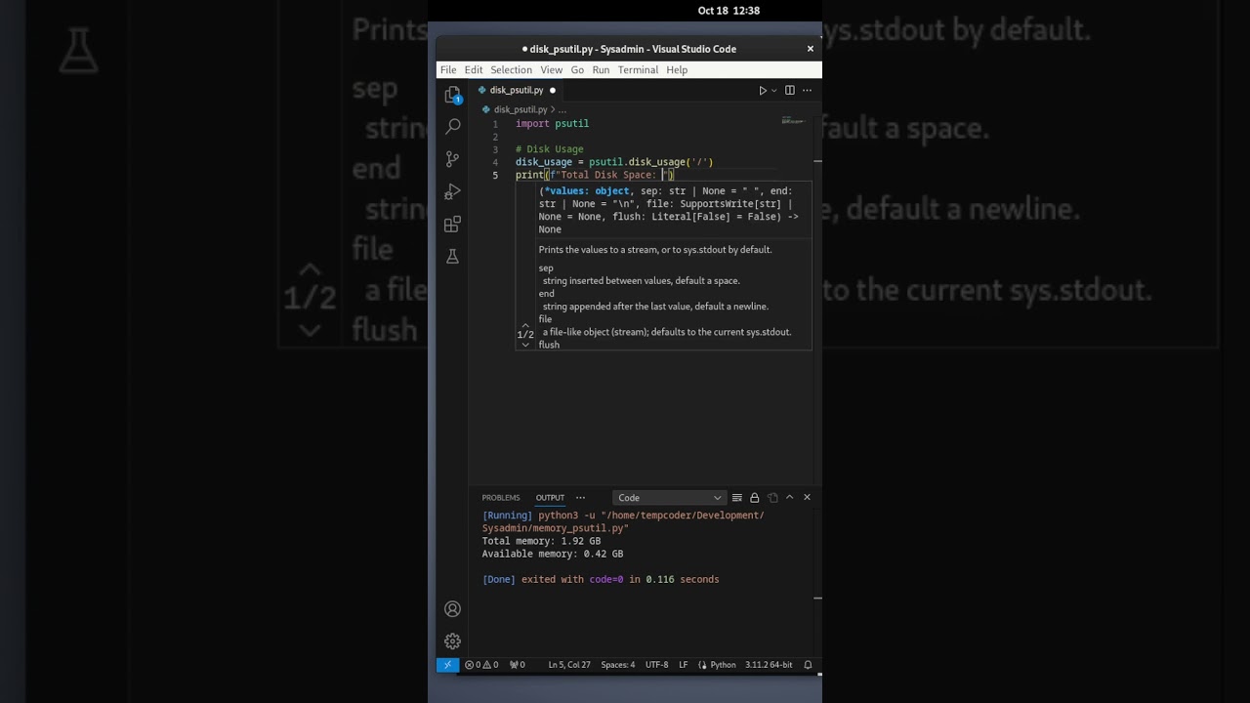Select the disk_psutil.py editor tab
This screenshot has height=703, width=1250.
[x=517, y=90]
